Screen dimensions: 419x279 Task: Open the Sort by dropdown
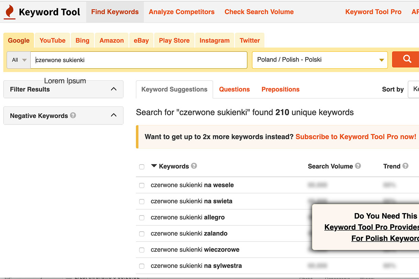pyautogui.click(x=414, y=89)
